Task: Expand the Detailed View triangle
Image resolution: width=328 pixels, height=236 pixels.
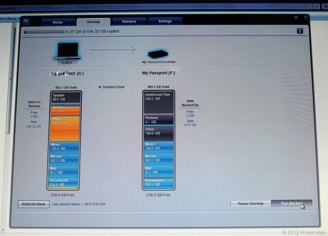Action: point(100,87)
